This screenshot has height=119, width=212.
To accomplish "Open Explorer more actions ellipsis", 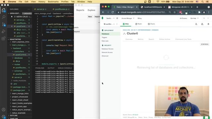I will (29, 9).
